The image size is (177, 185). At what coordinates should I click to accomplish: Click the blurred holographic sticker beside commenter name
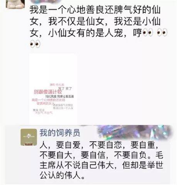click(135, 132)
